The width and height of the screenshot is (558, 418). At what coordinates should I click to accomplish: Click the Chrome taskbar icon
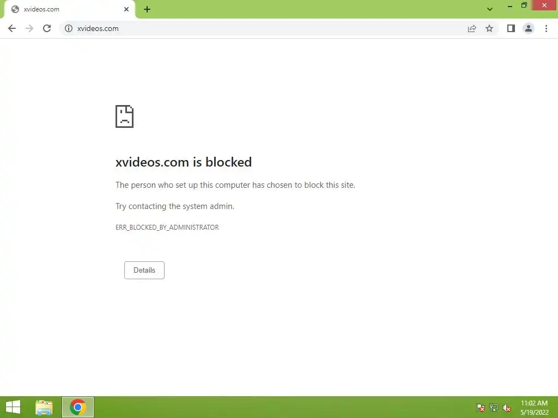pos(78,407)
